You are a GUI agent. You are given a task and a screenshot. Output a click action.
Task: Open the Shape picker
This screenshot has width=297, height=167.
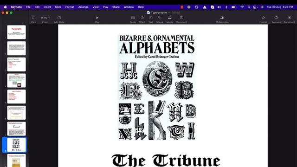tap(160, 19)
